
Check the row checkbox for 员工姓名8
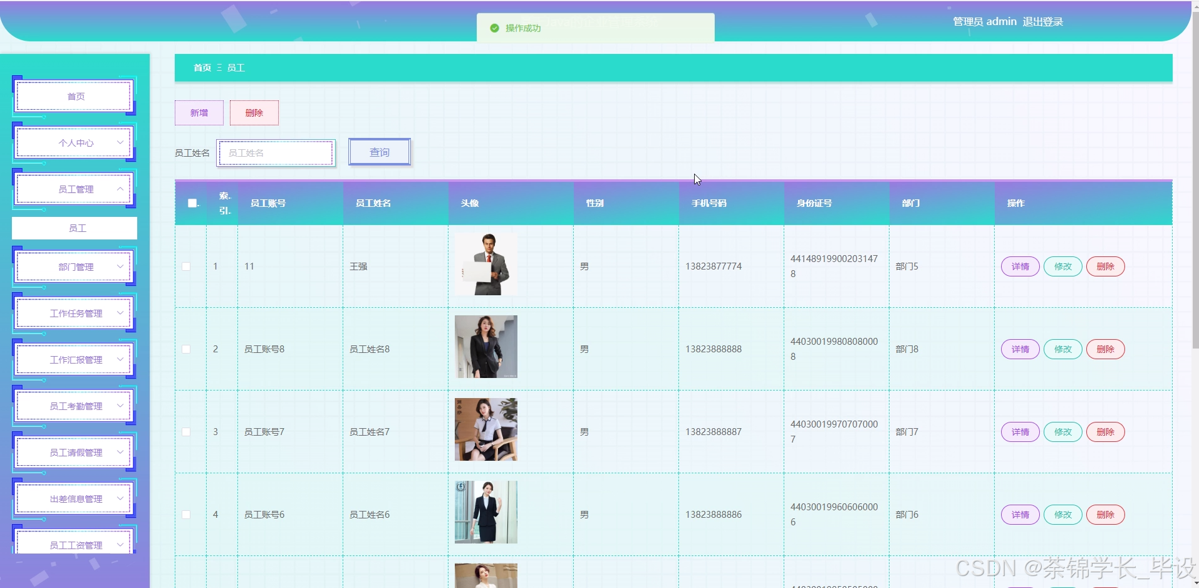[186, 349]
